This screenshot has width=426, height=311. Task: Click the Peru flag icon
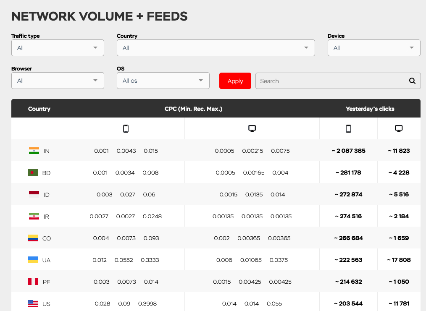[33, 282]
